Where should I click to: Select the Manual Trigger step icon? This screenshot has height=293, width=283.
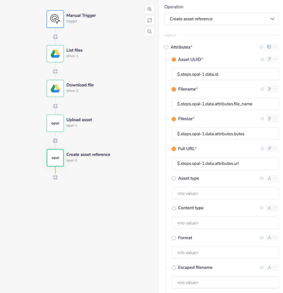point(55,19)
